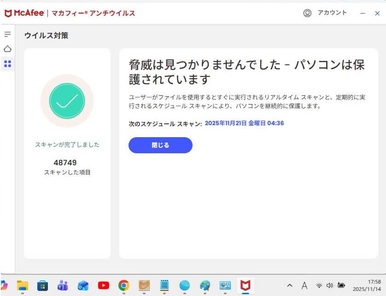The height and width of the screenshot is (296, 386).
Task: Open the Notepad taskbar icon
Action: click(164, 285)
